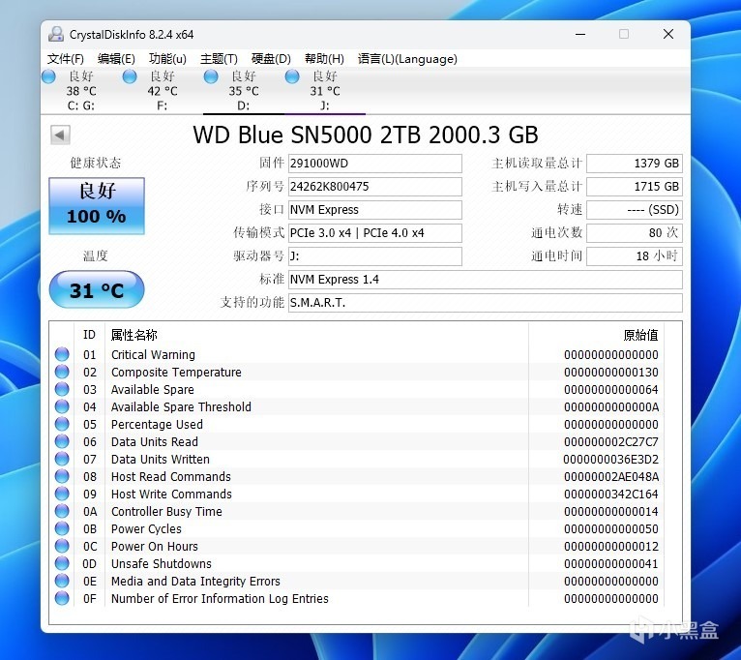Click the drive letter field J:
741x660 pixels.
point(374,256)
